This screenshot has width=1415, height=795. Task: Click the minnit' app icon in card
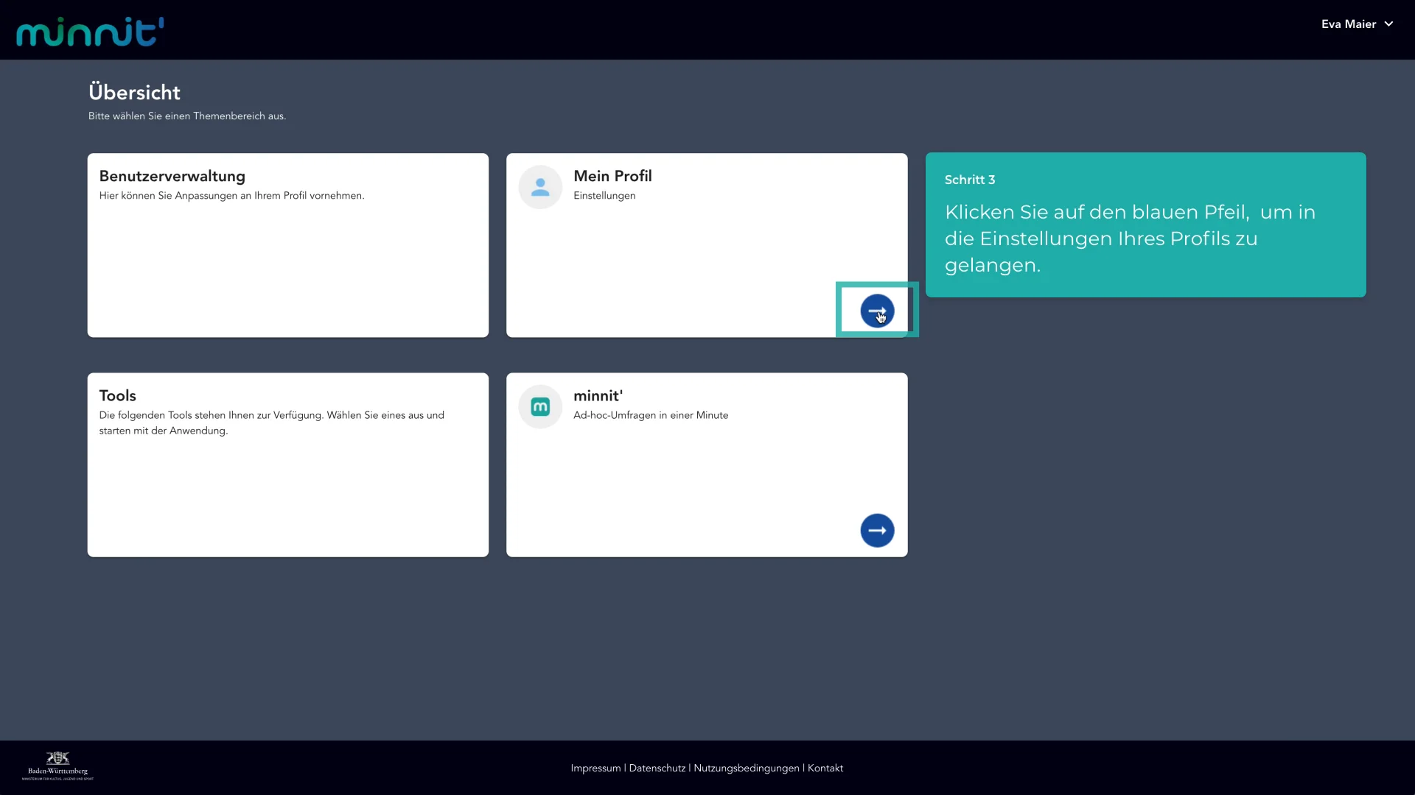pyautogui.click(x=540, y=406)
